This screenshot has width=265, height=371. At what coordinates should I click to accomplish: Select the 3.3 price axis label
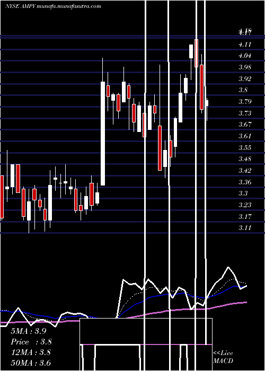coord(243,193)
